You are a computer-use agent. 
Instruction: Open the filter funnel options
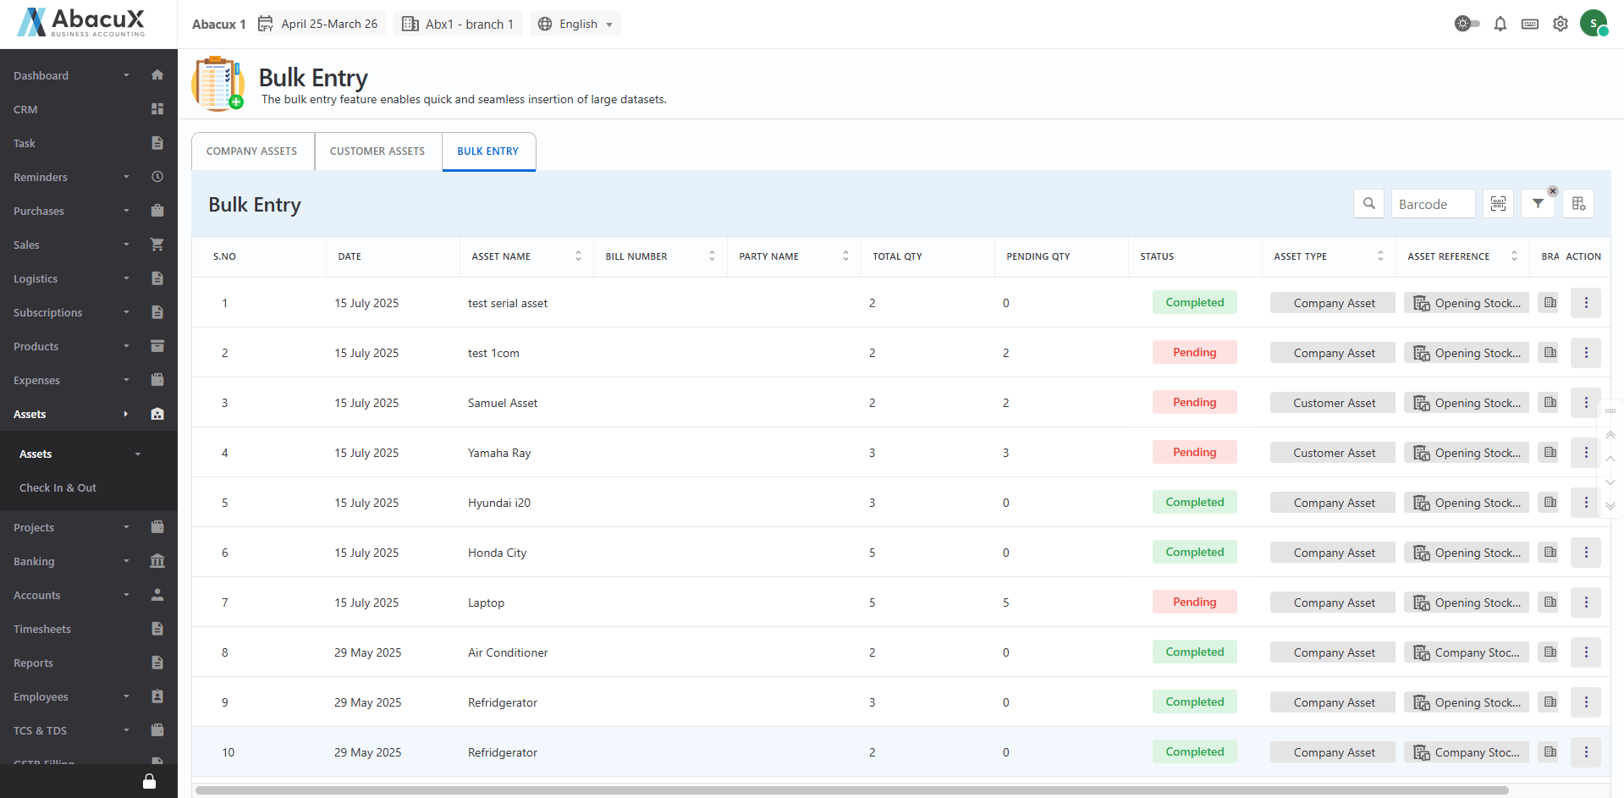[1538, 204]
